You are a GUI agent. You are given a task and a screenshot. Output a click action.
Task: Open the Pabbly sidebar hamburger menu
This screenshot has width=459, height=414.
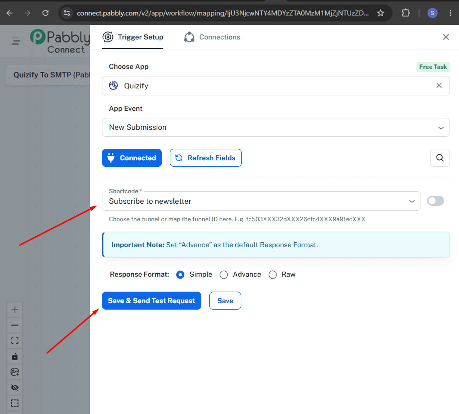click(x=16, y=41)
